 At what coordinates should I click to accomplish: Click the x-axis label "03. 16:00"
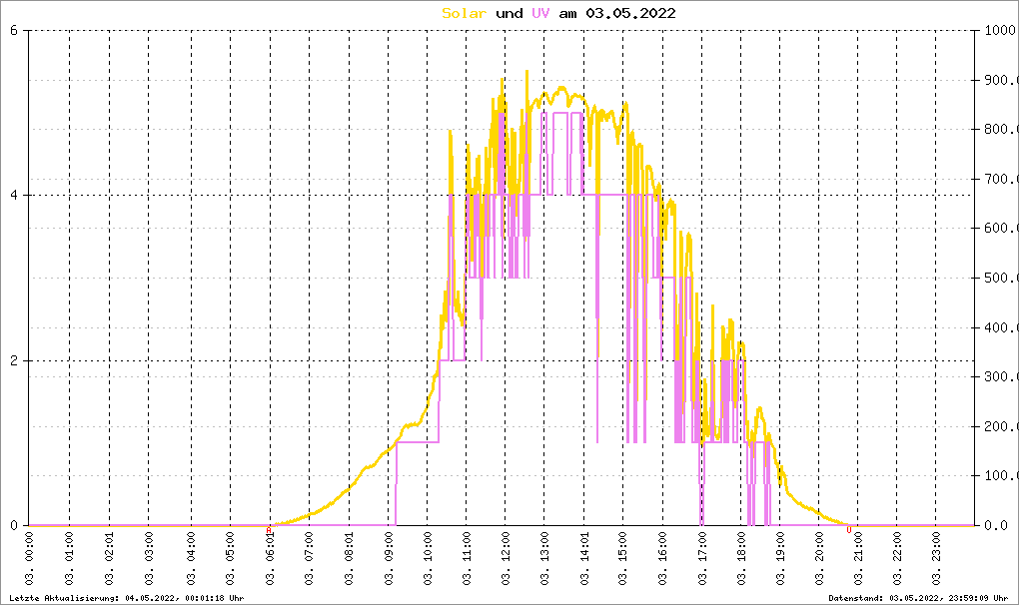(663, 558)
